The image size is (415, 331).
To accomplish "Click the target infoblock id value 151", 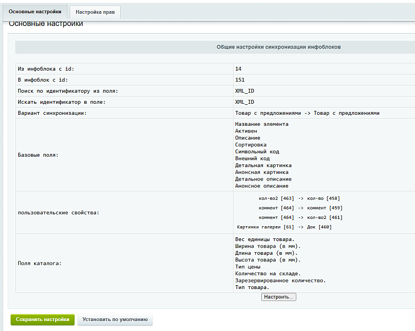I will coord(240,80).
